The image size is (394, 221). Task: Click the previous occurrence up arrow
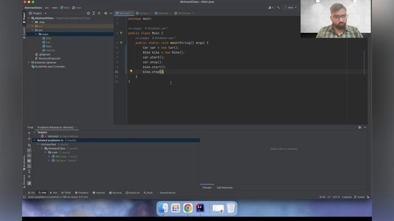[x=29, y=133]
